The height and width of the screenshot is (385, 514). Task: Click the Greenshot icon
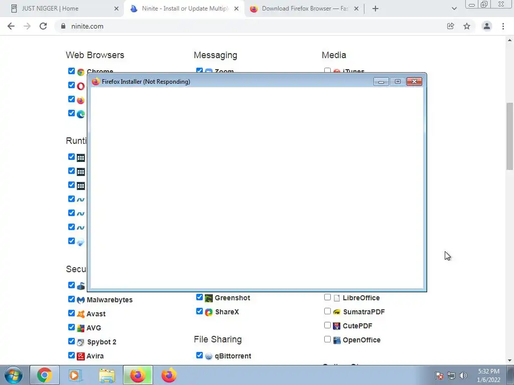[x=208, y=298]
